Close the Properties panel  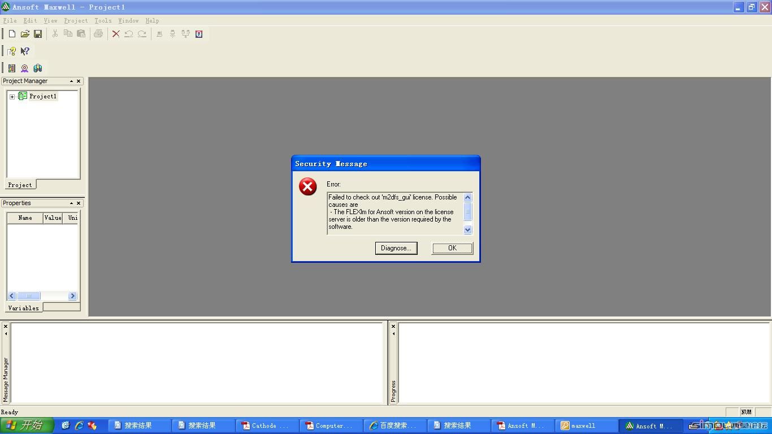pyautogui.click(x=79, y=203)
